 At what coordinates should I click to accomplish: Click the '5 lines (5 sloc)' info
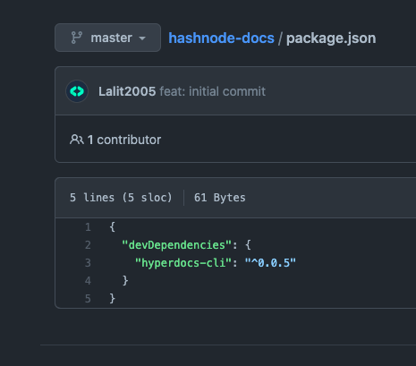tap(121, 198)
